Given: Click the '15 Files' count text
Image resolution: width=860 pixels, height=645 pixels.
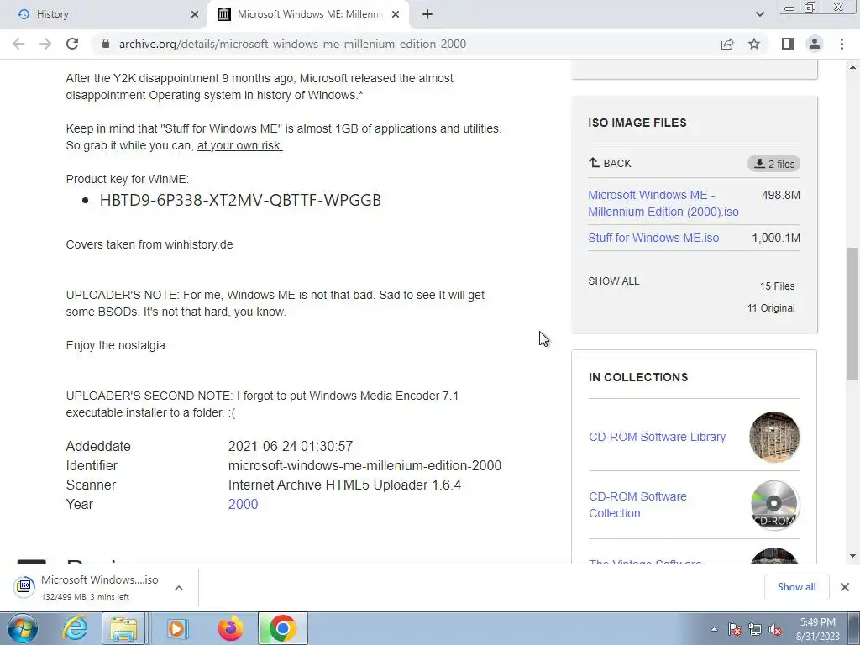Looking at the screenshot, I should [x=777, y=286].
